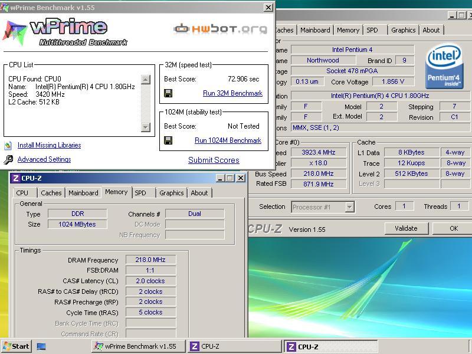Open About tab in rear CPU-Z window
Screen dimensions: 472x354
tap(431, 30)
